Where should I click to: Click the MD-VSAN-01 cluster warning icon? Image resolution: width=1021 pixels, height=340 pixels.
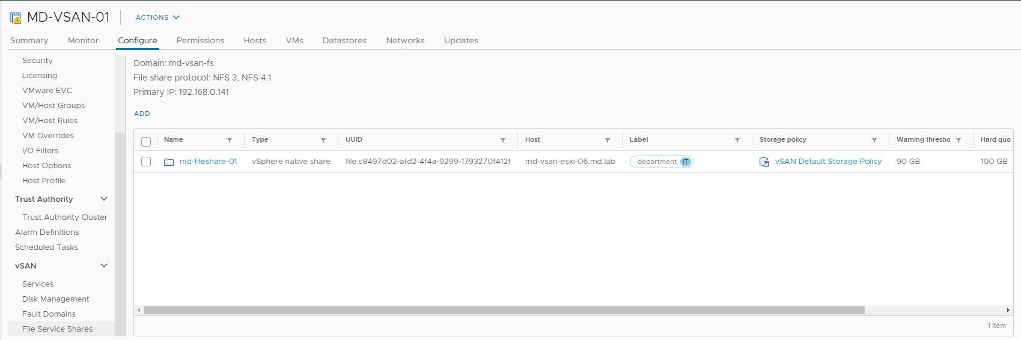tap(16, 17)
